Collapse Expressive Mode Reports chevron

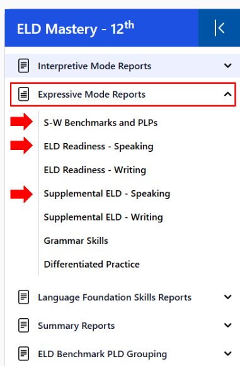(227, 94)
